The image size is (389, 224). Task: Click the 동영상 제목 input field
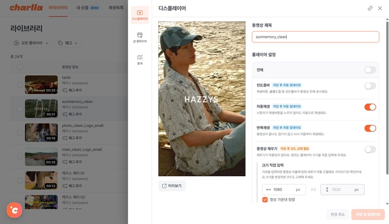point(315,37)
